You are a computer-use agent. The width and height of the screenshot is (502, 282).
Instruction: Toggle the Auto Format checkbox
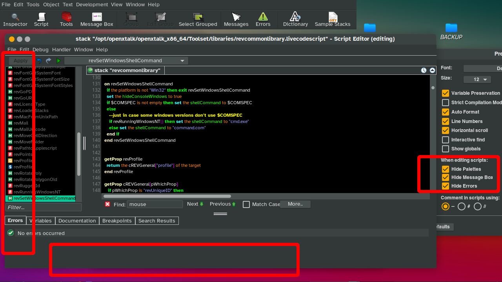point(446,112)
